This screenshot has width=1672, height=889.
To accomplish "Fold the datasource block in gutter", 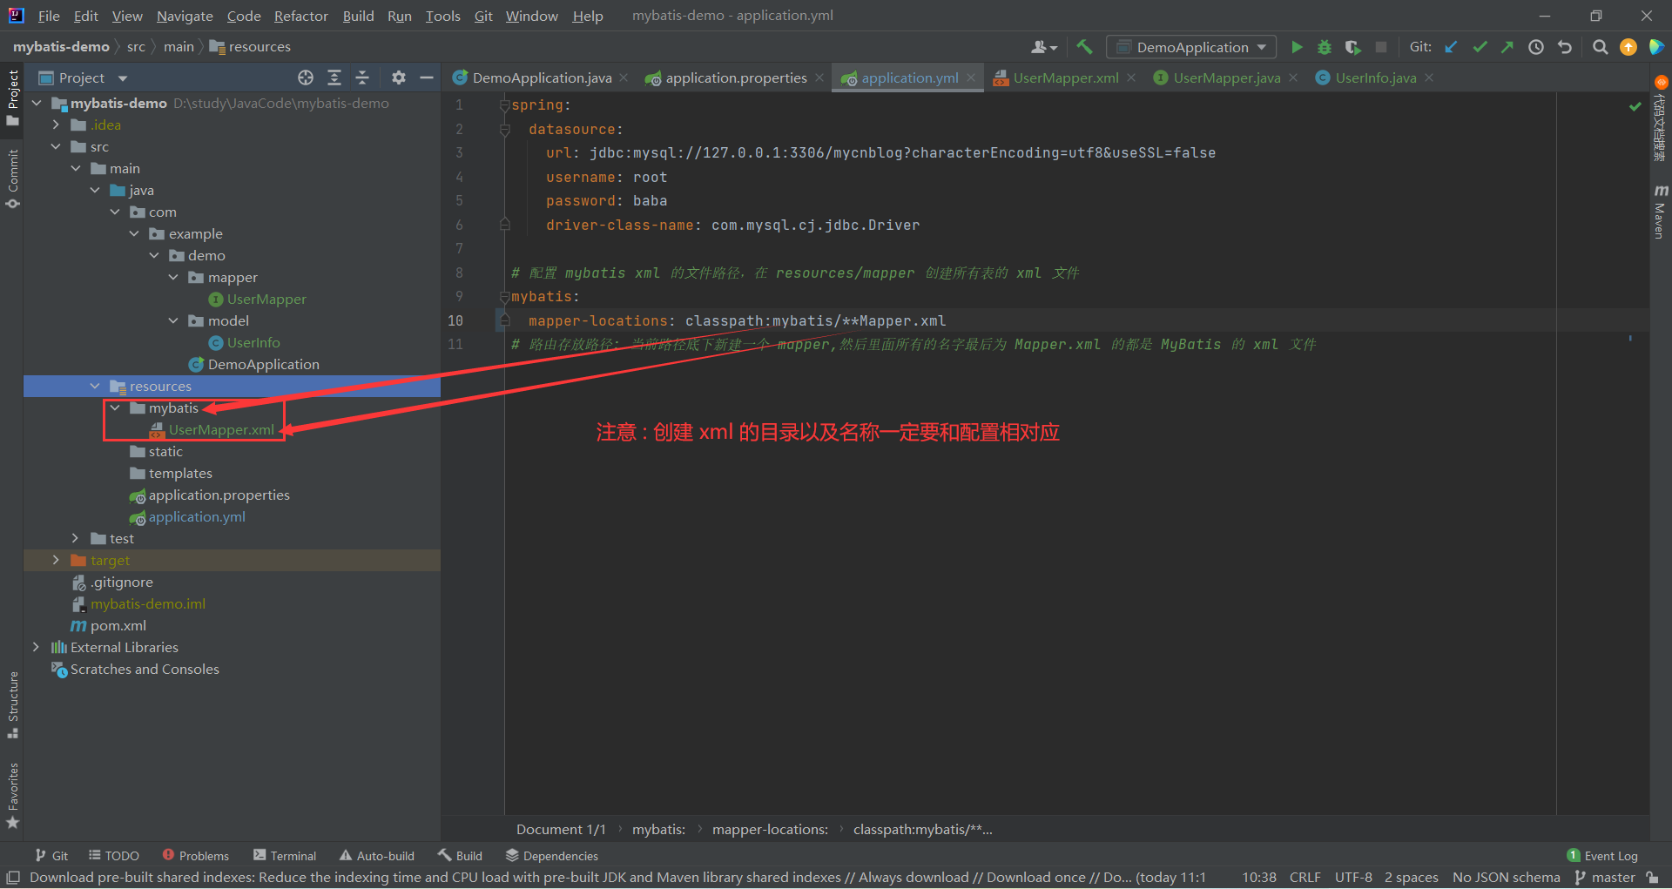I will pos(504,129).
